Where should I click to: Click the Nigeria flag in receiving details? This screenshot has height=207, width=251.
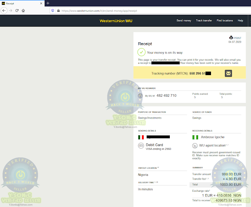tap(195, 137)
